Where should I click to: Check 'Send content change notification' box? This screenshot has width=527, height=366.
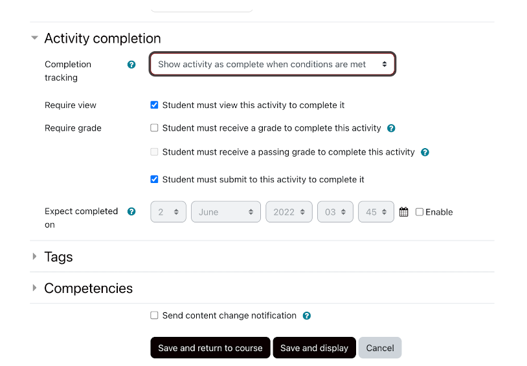pyautogui.click(x=154, y=316)
